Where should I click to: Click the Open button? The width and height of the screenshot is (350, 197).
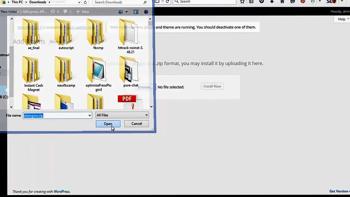[108, 124]
